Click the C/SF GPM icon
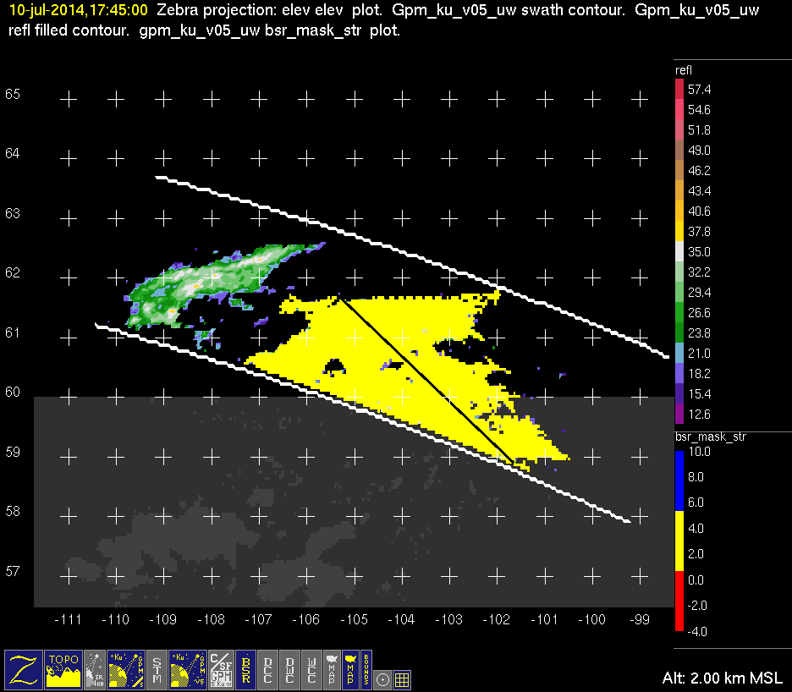This screenshot has width=792, height=692. [x=220, y=669]
